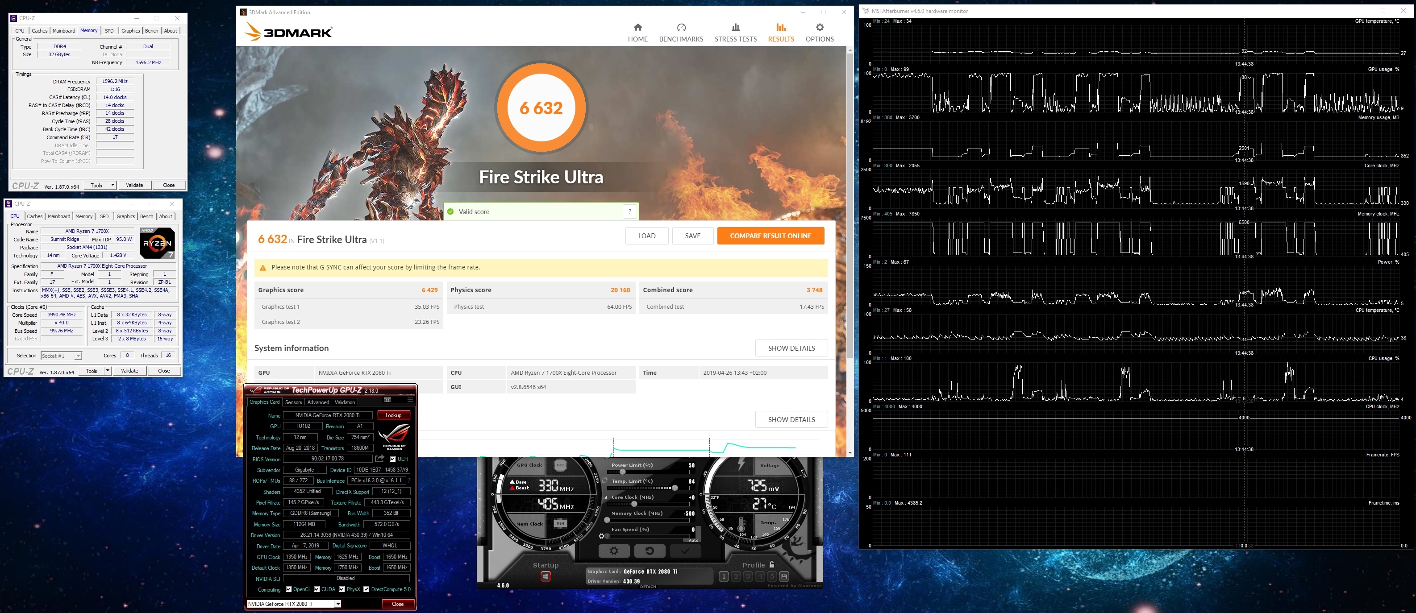Adjust the Core Clock slider in Afterburner
Viewport: 1416px width, 613px height.
[x=634, y=504]
